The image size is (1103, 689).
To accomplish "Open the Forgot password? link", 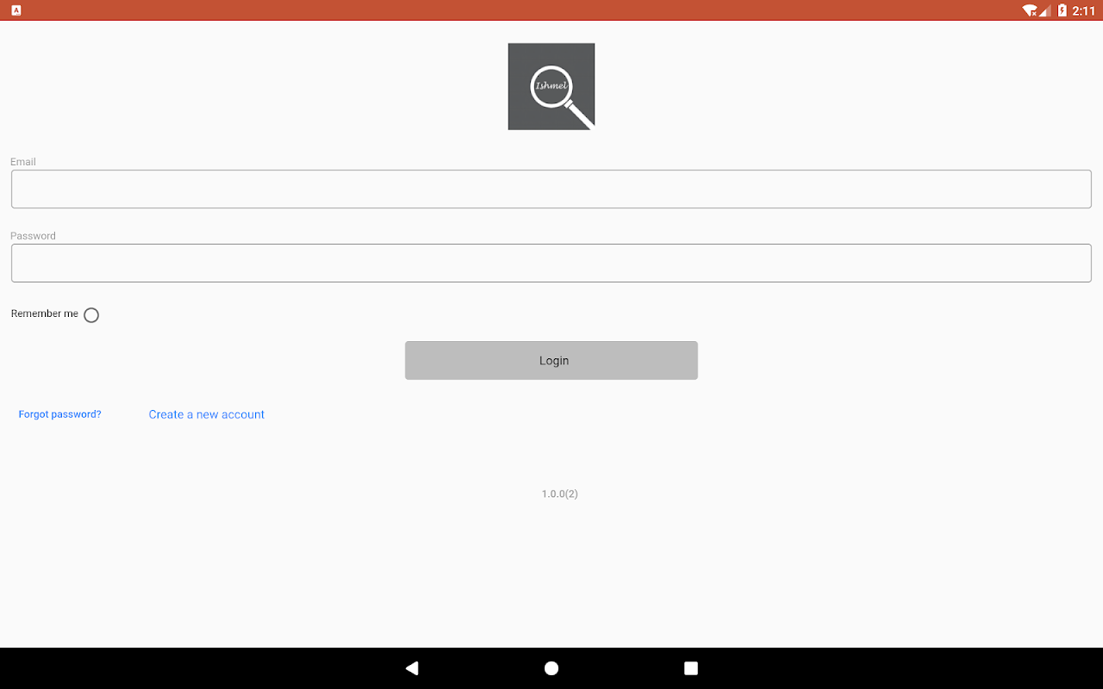I will pyautogui.click(x=60, y=414).
